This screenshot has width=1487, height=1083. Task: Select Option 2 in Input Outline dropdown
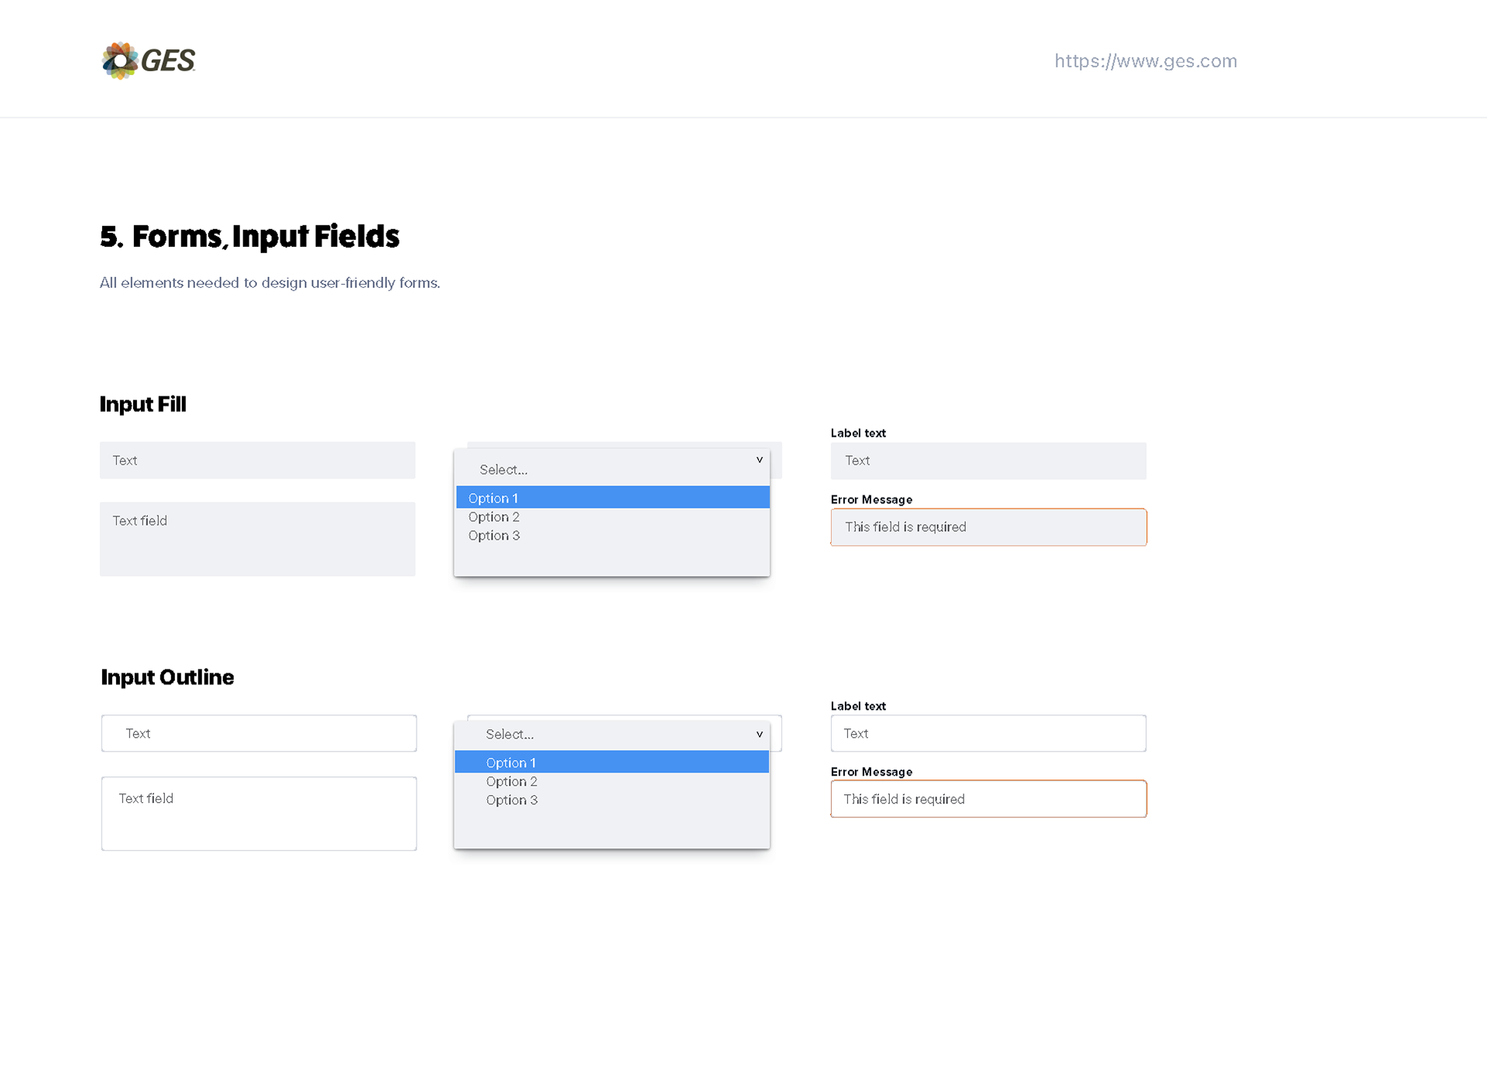tap(612, 782)
